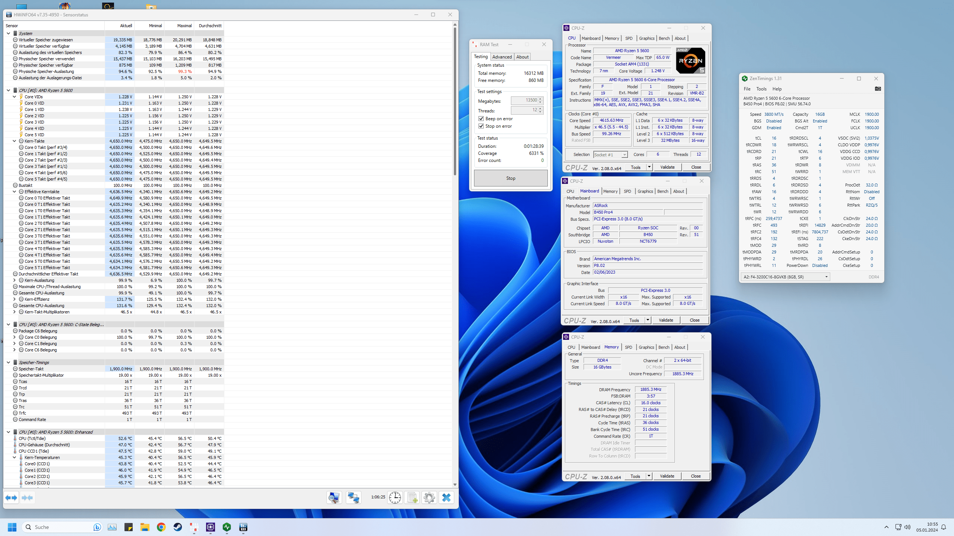Viewport: 954px width, 536px height.
Task: Collapse CPU [#0] AMD Ryzen 5 5600 group
Action: (x=8, y=90)
